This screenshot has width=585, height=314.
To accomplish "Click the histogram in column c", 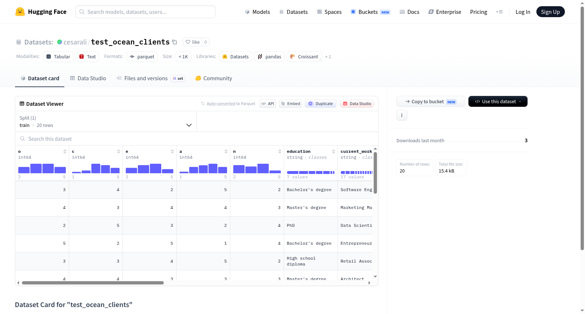I will point(96,168).
